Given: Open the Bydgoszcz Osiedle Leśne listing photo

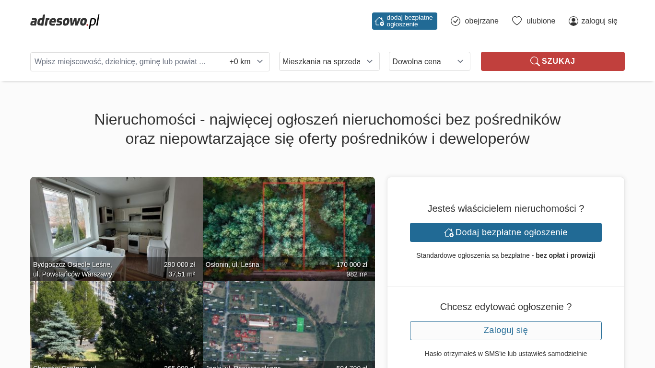Looking at the screenshot, I should (116, 220).
